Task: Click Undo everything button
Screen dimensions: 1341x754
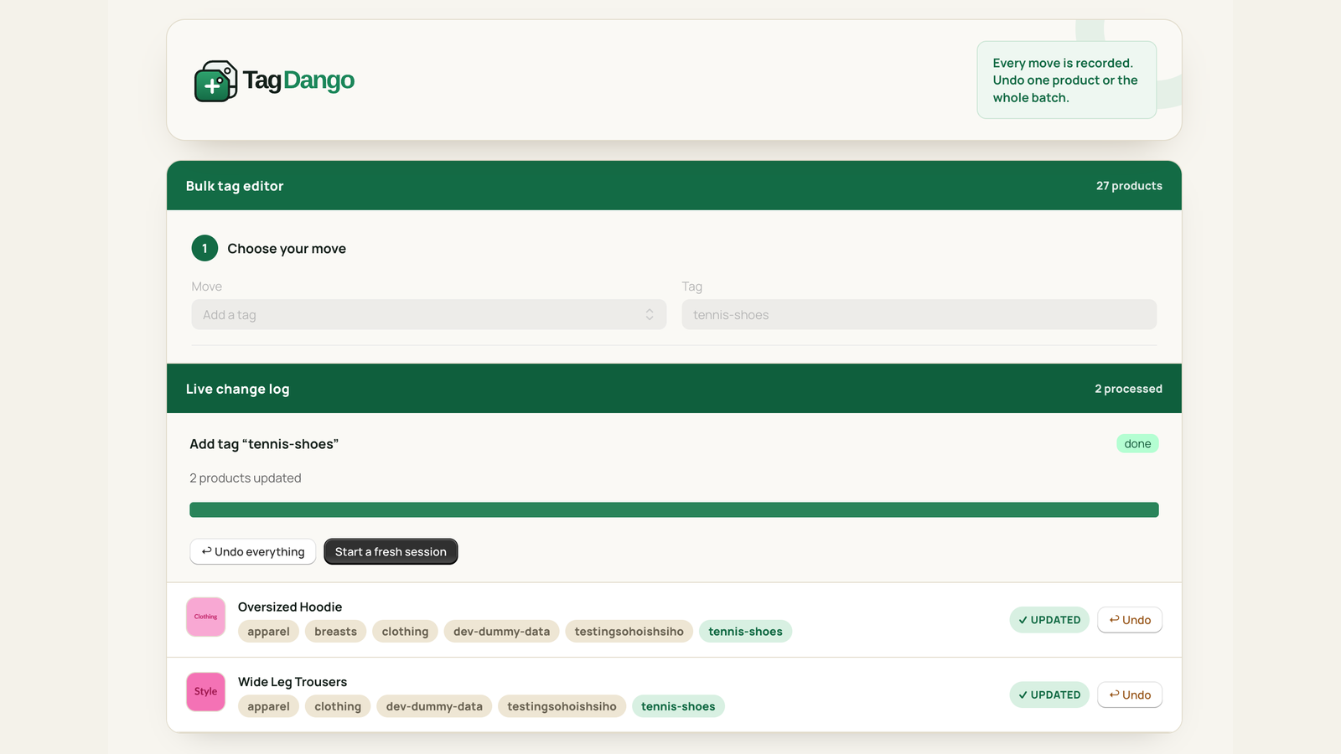Action: (252, 551)
